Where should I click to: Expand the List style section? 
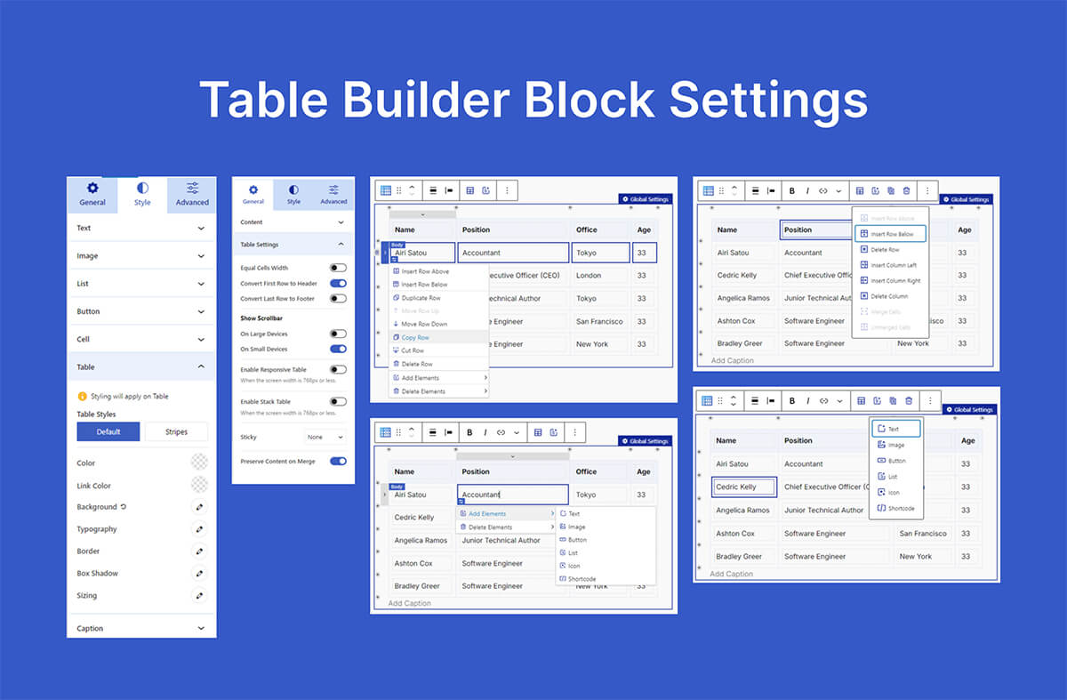(141, 284)
